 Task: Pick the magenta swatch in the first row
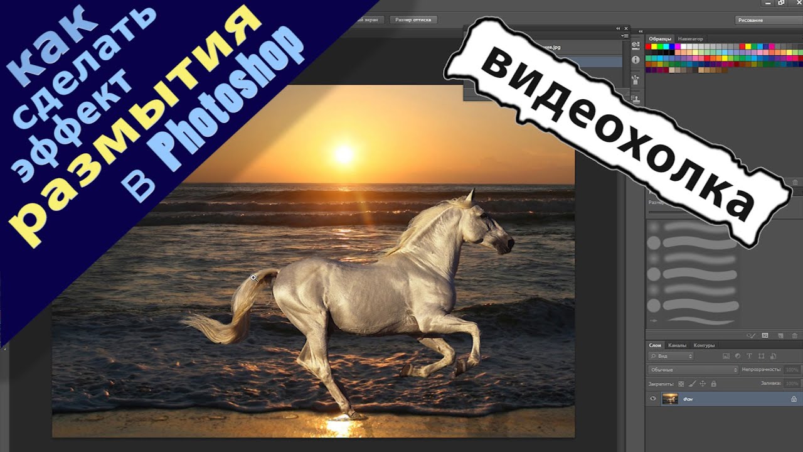click(x=678, y=46)
